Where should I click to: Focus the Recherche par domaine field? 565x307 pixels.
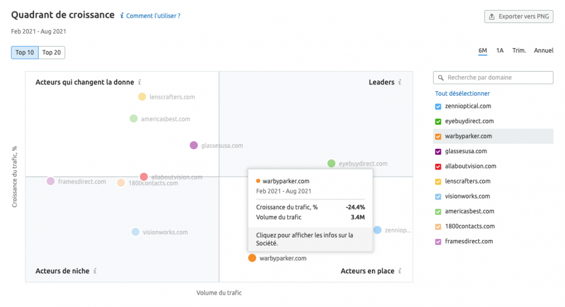(x=493, y=78)
